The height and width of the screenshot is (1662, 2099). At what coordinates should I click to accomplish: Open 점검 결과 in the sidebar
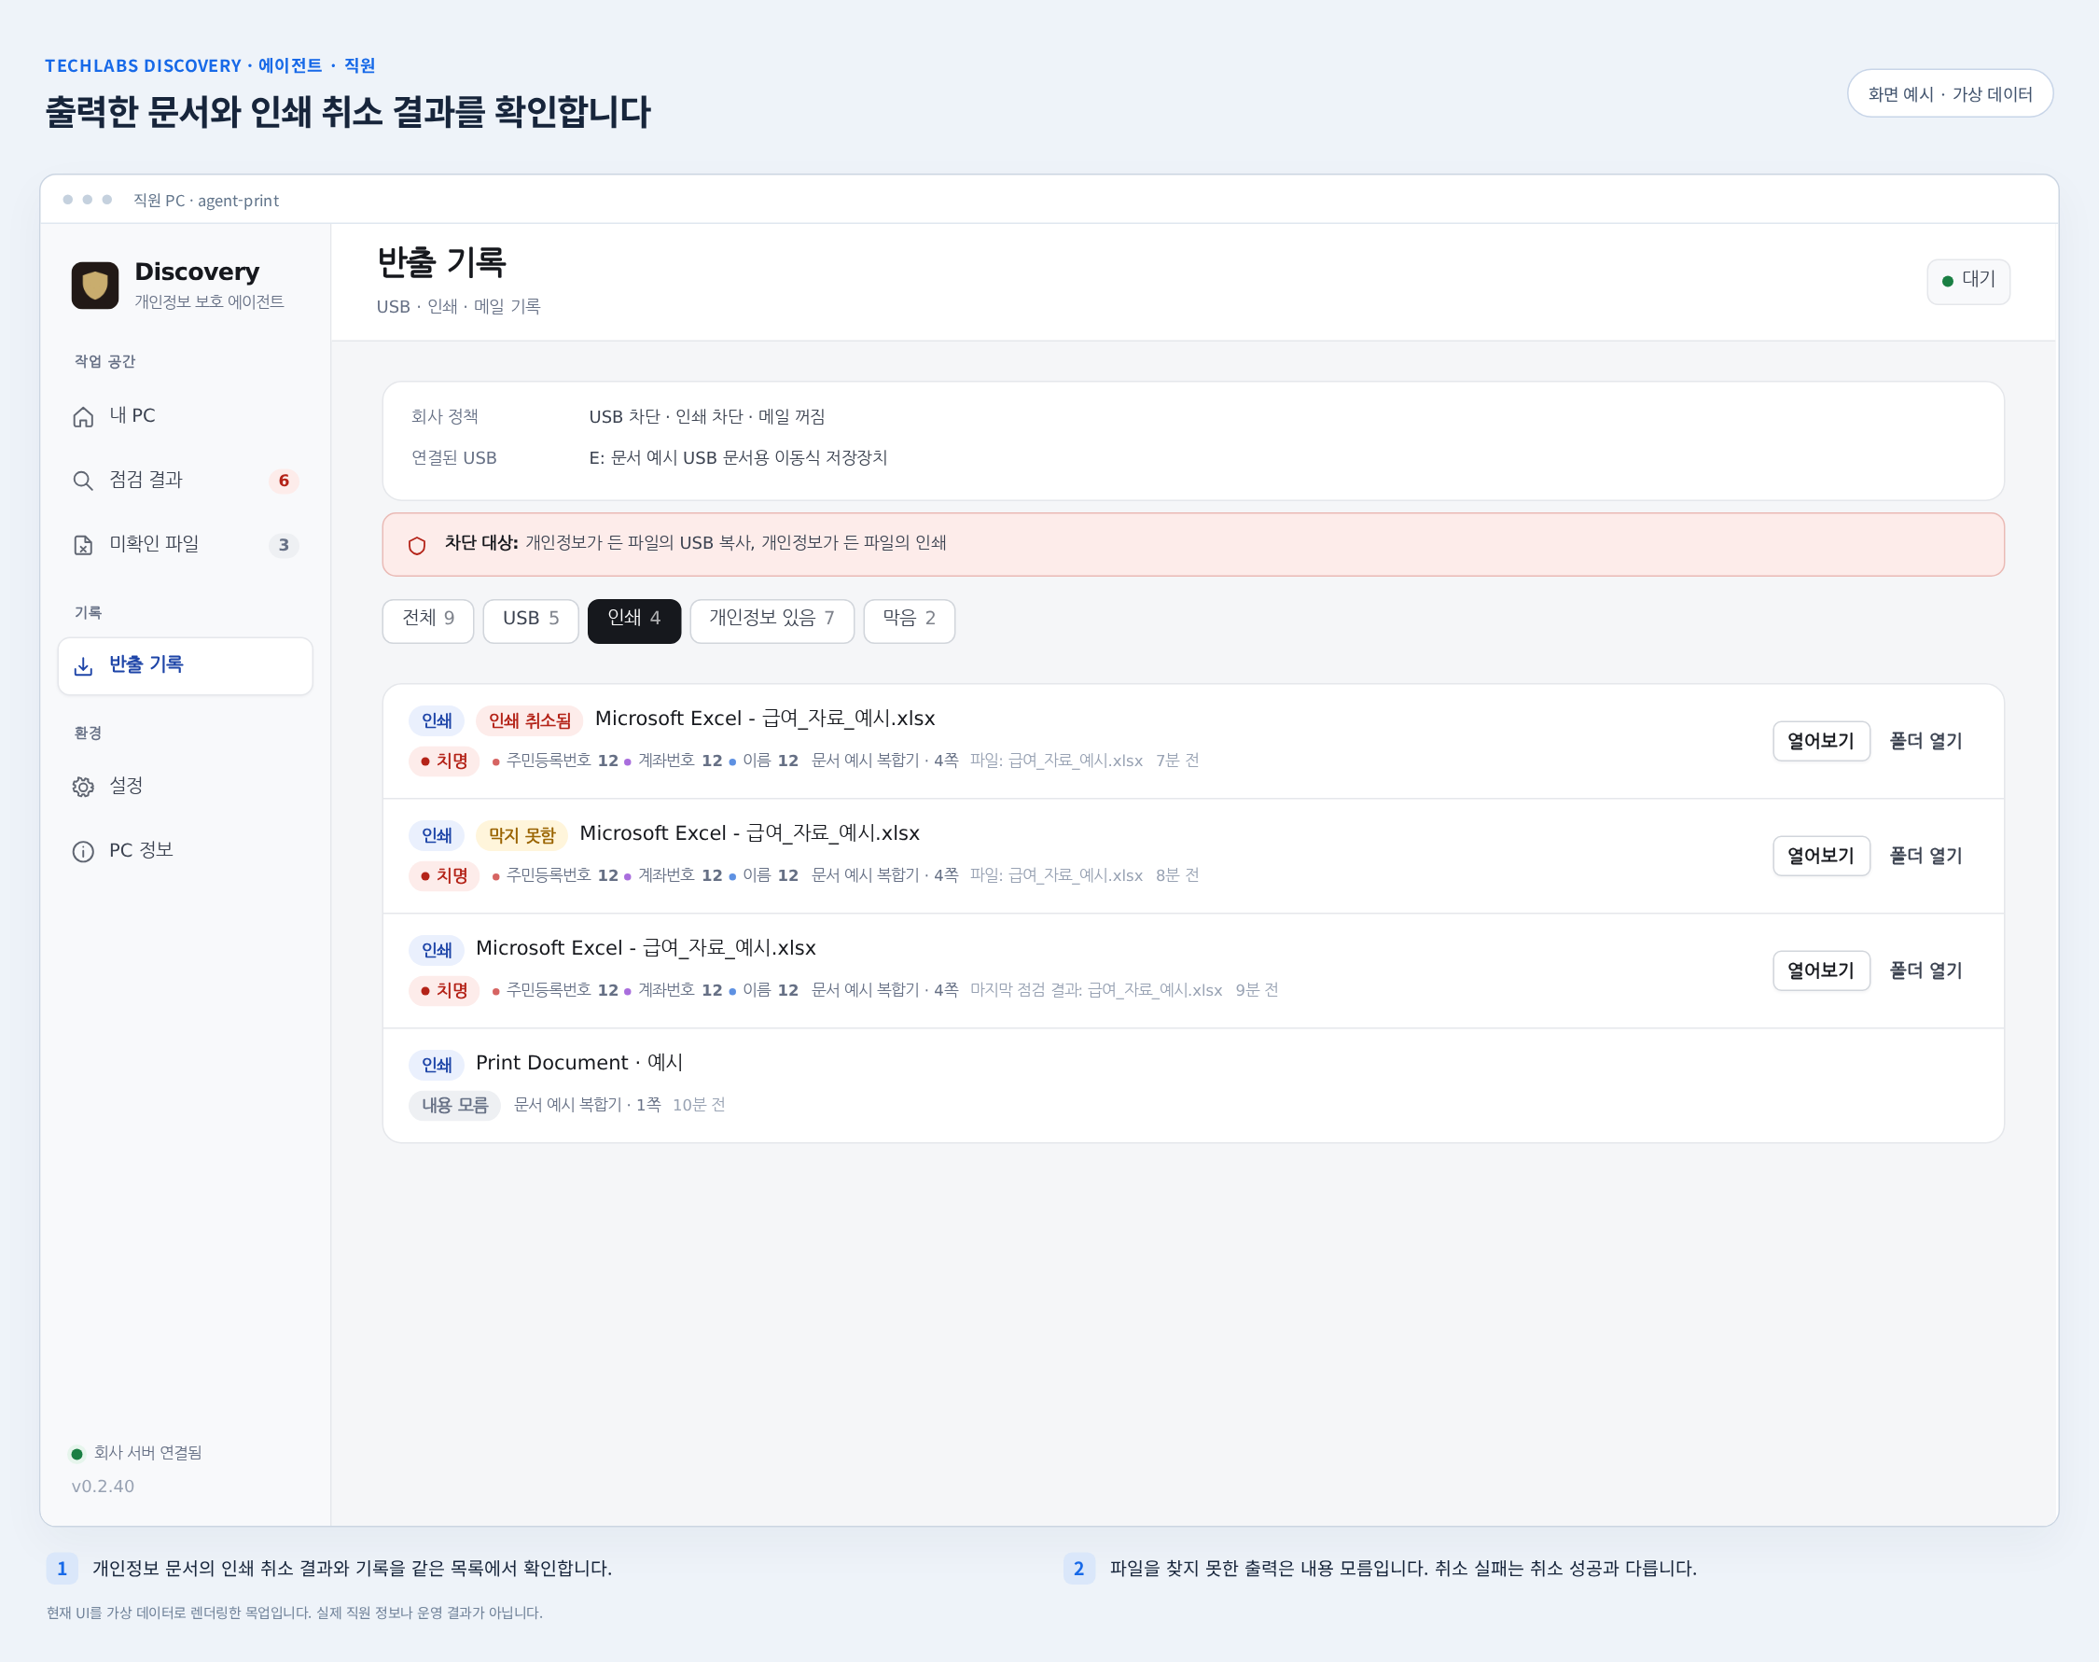(x=185, y=481)
